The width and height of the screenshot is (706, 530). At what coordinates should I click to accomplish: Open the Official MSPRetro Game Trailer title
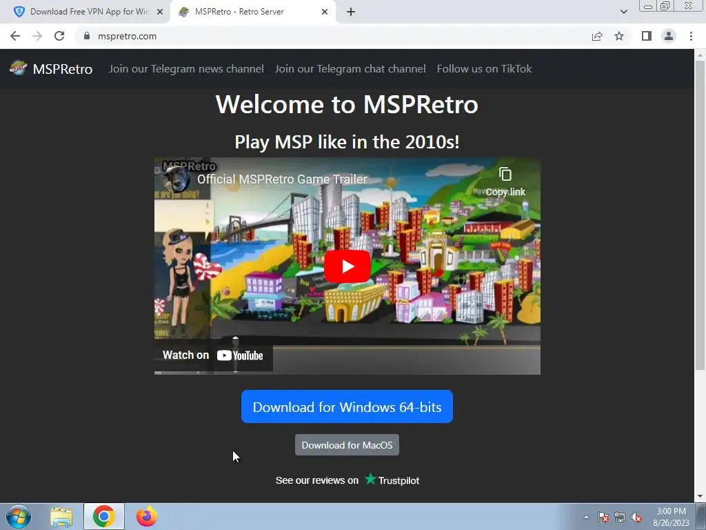coord(282,179)
